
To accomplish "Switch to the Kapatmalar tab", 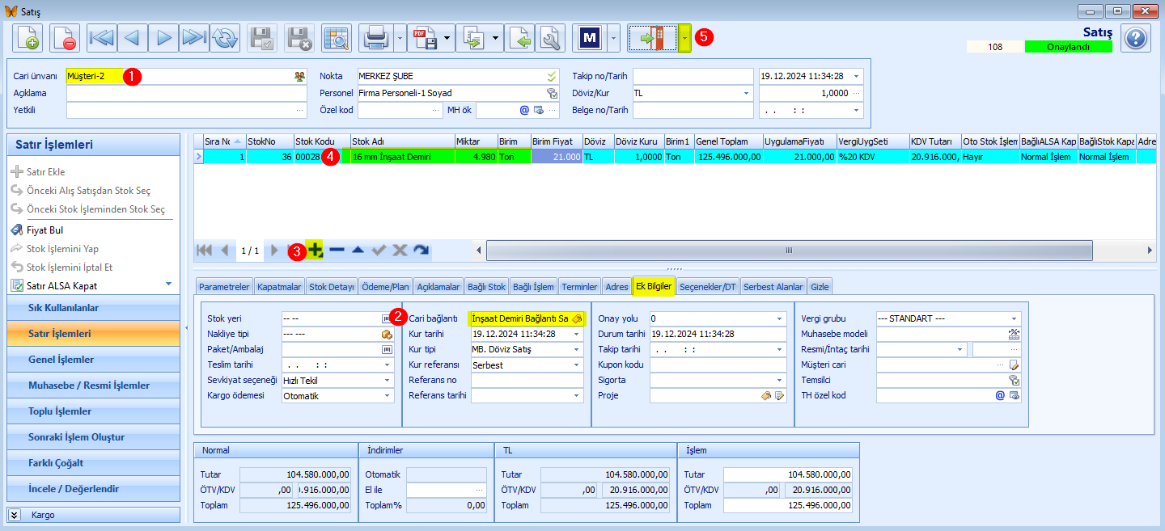I will tap(279, 286).
